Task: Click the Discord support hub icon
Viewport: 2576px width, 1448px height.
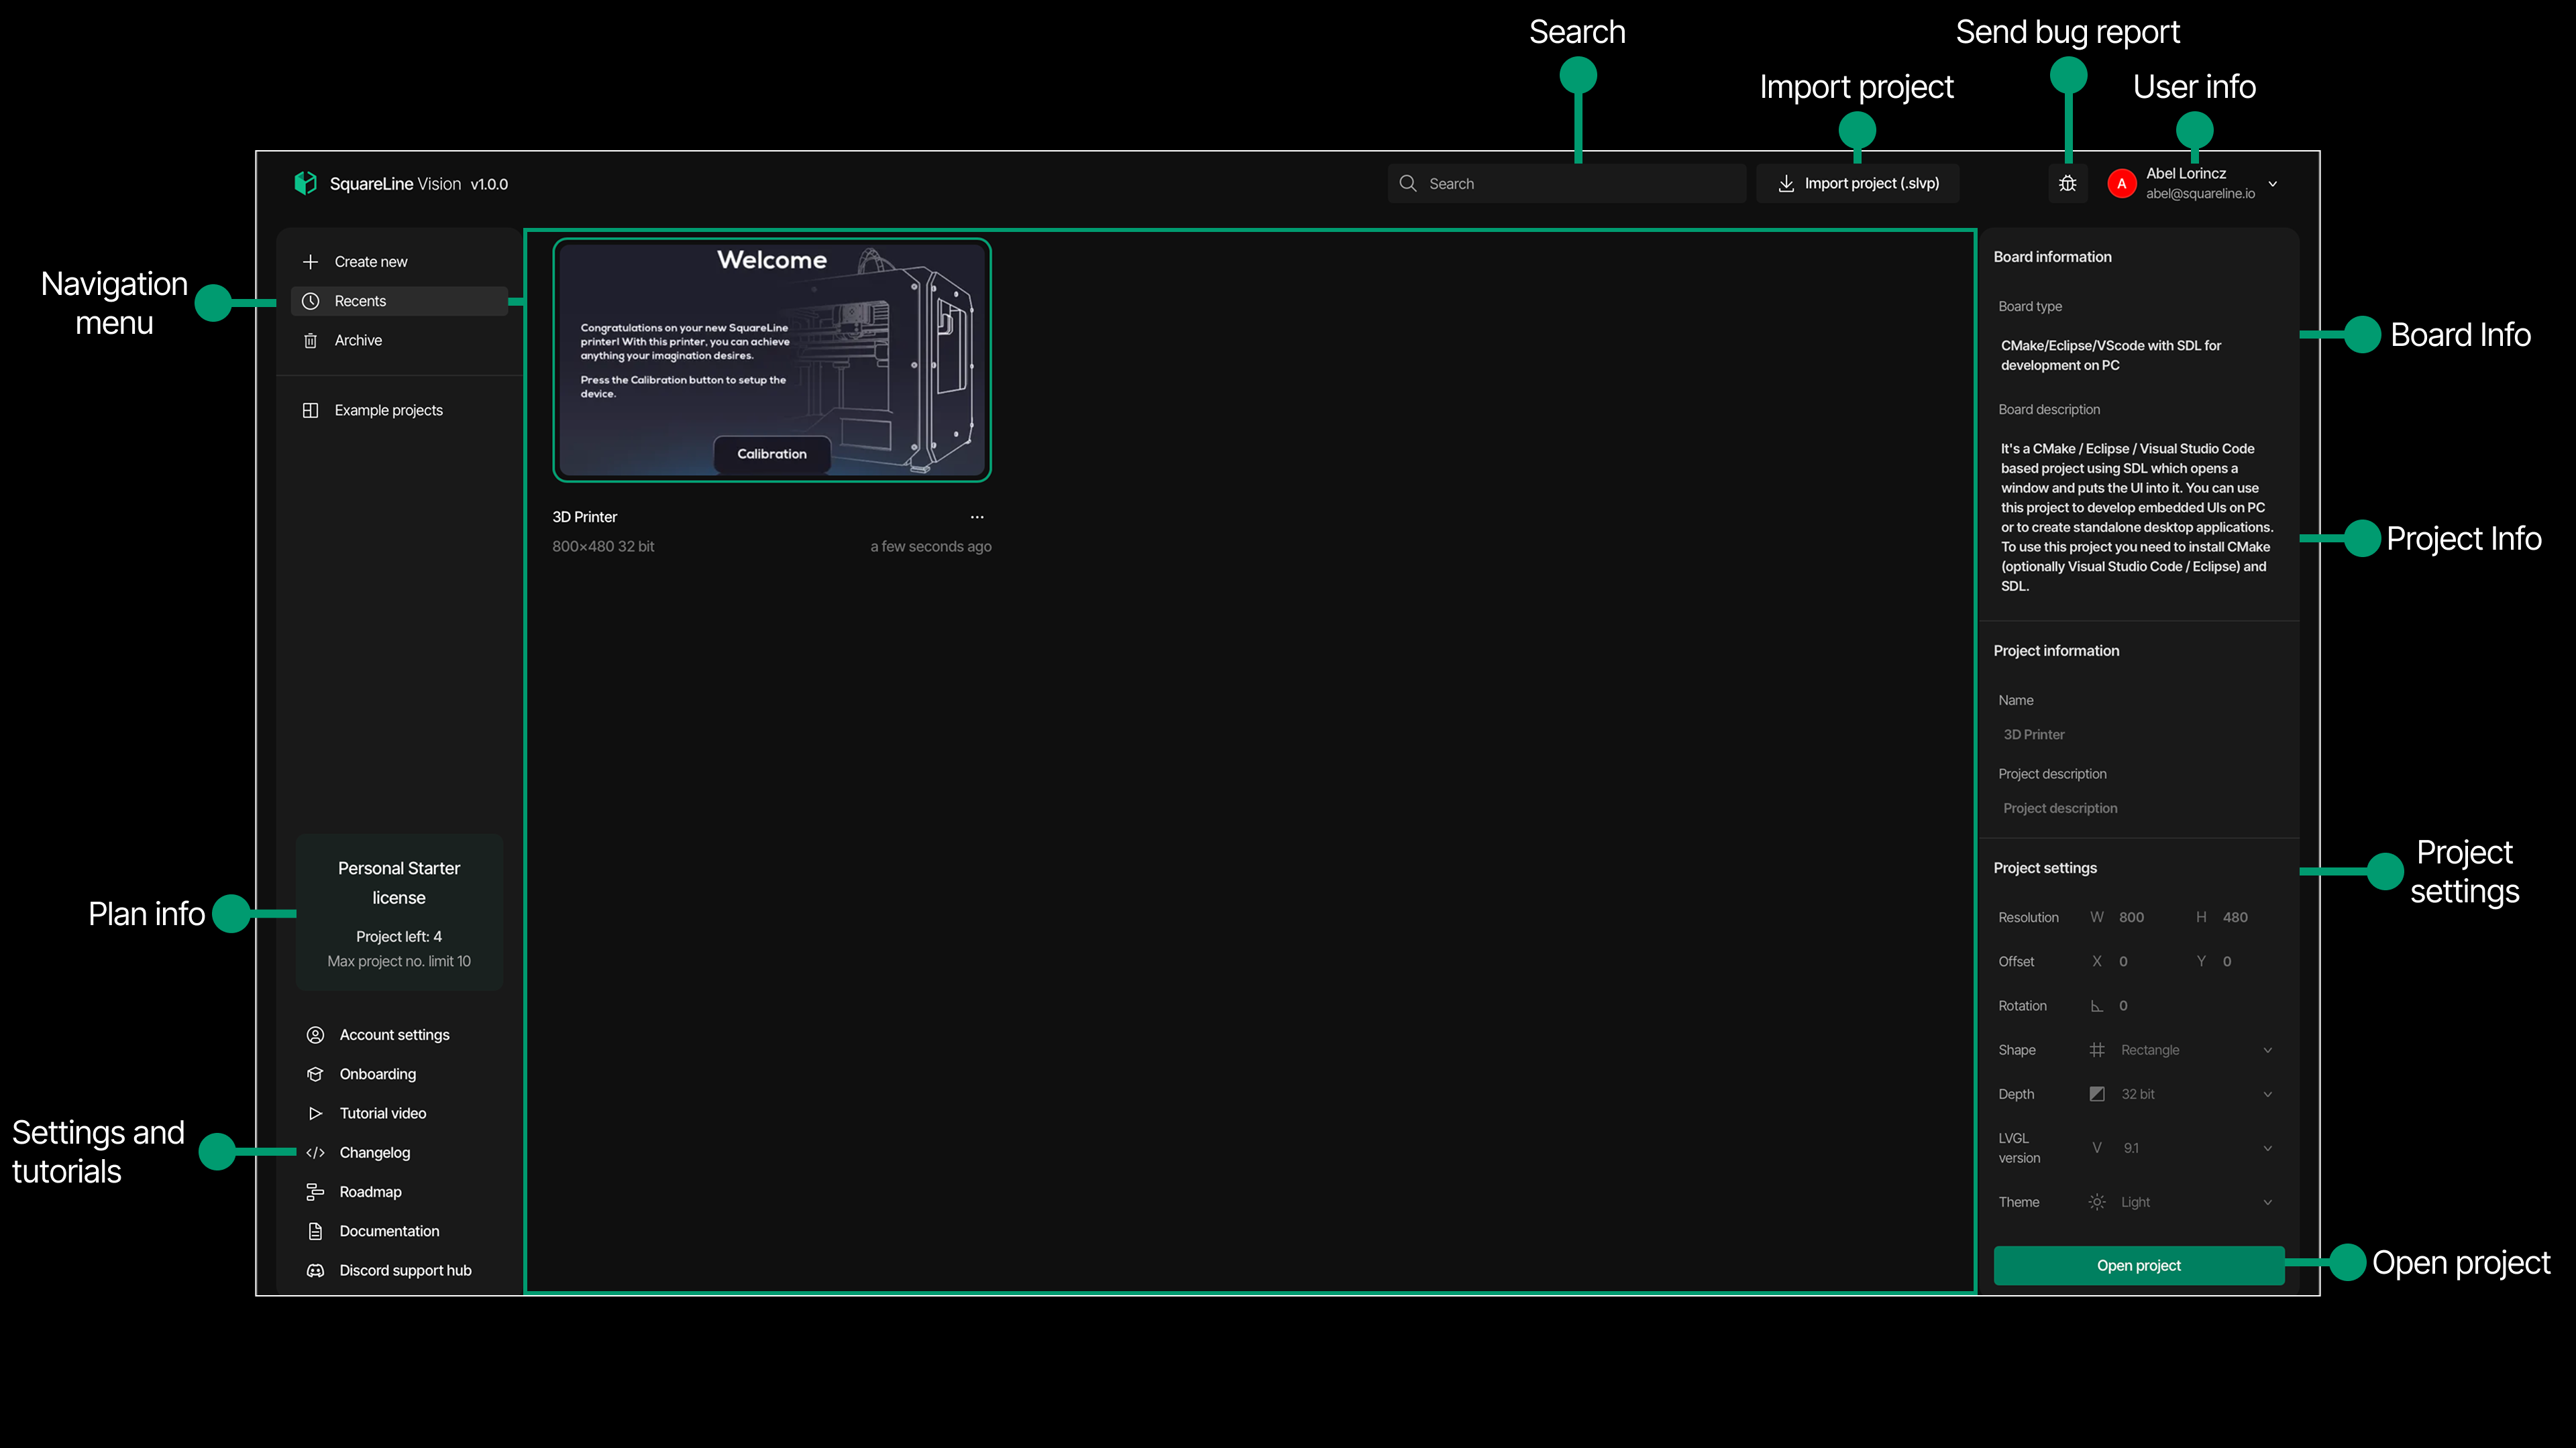Action: coord(315,1269)
